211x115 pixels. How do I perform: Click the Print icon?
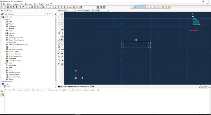tap(11, 7)
